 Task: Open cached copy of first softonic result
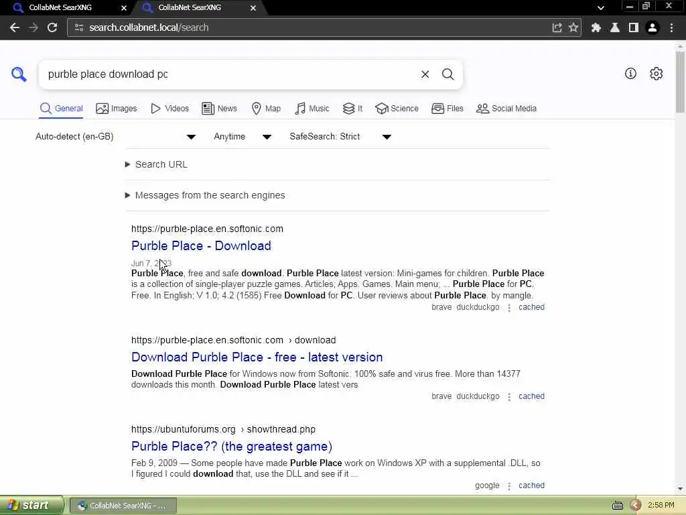tap(531, 307)
